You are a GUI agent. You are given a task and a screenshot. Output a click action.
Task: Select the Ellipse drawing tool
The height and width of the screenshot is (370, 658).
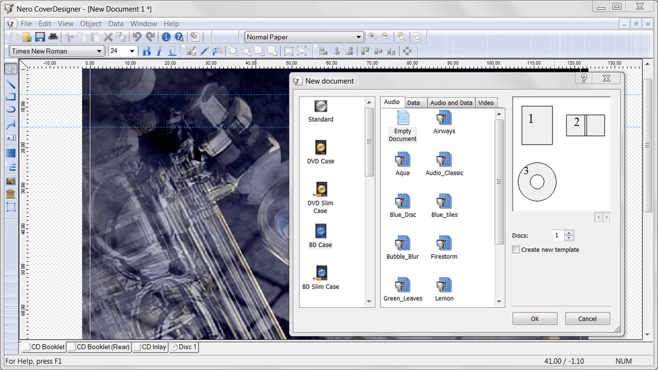tap(11, 109)
